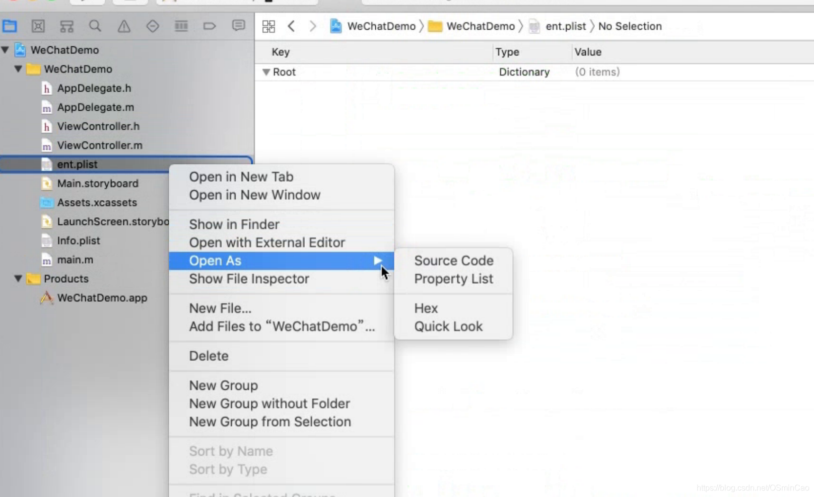Collapse the Root dictionary row
Screen dimensions: 814x497
[x=266, y=72]
